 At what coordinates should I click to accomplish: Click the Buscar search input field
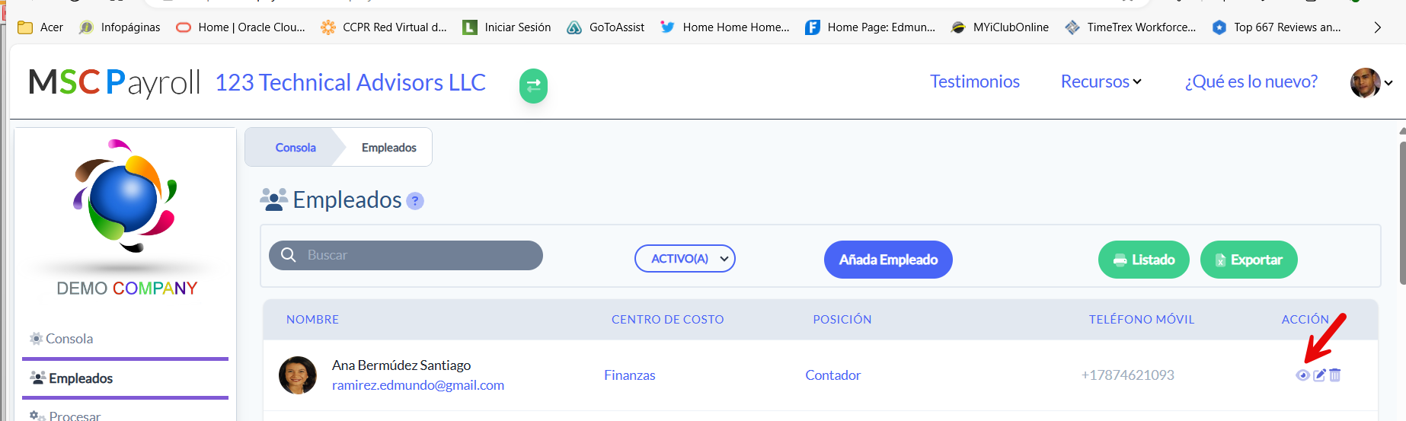pyautogui.click(x=406, y=255)
